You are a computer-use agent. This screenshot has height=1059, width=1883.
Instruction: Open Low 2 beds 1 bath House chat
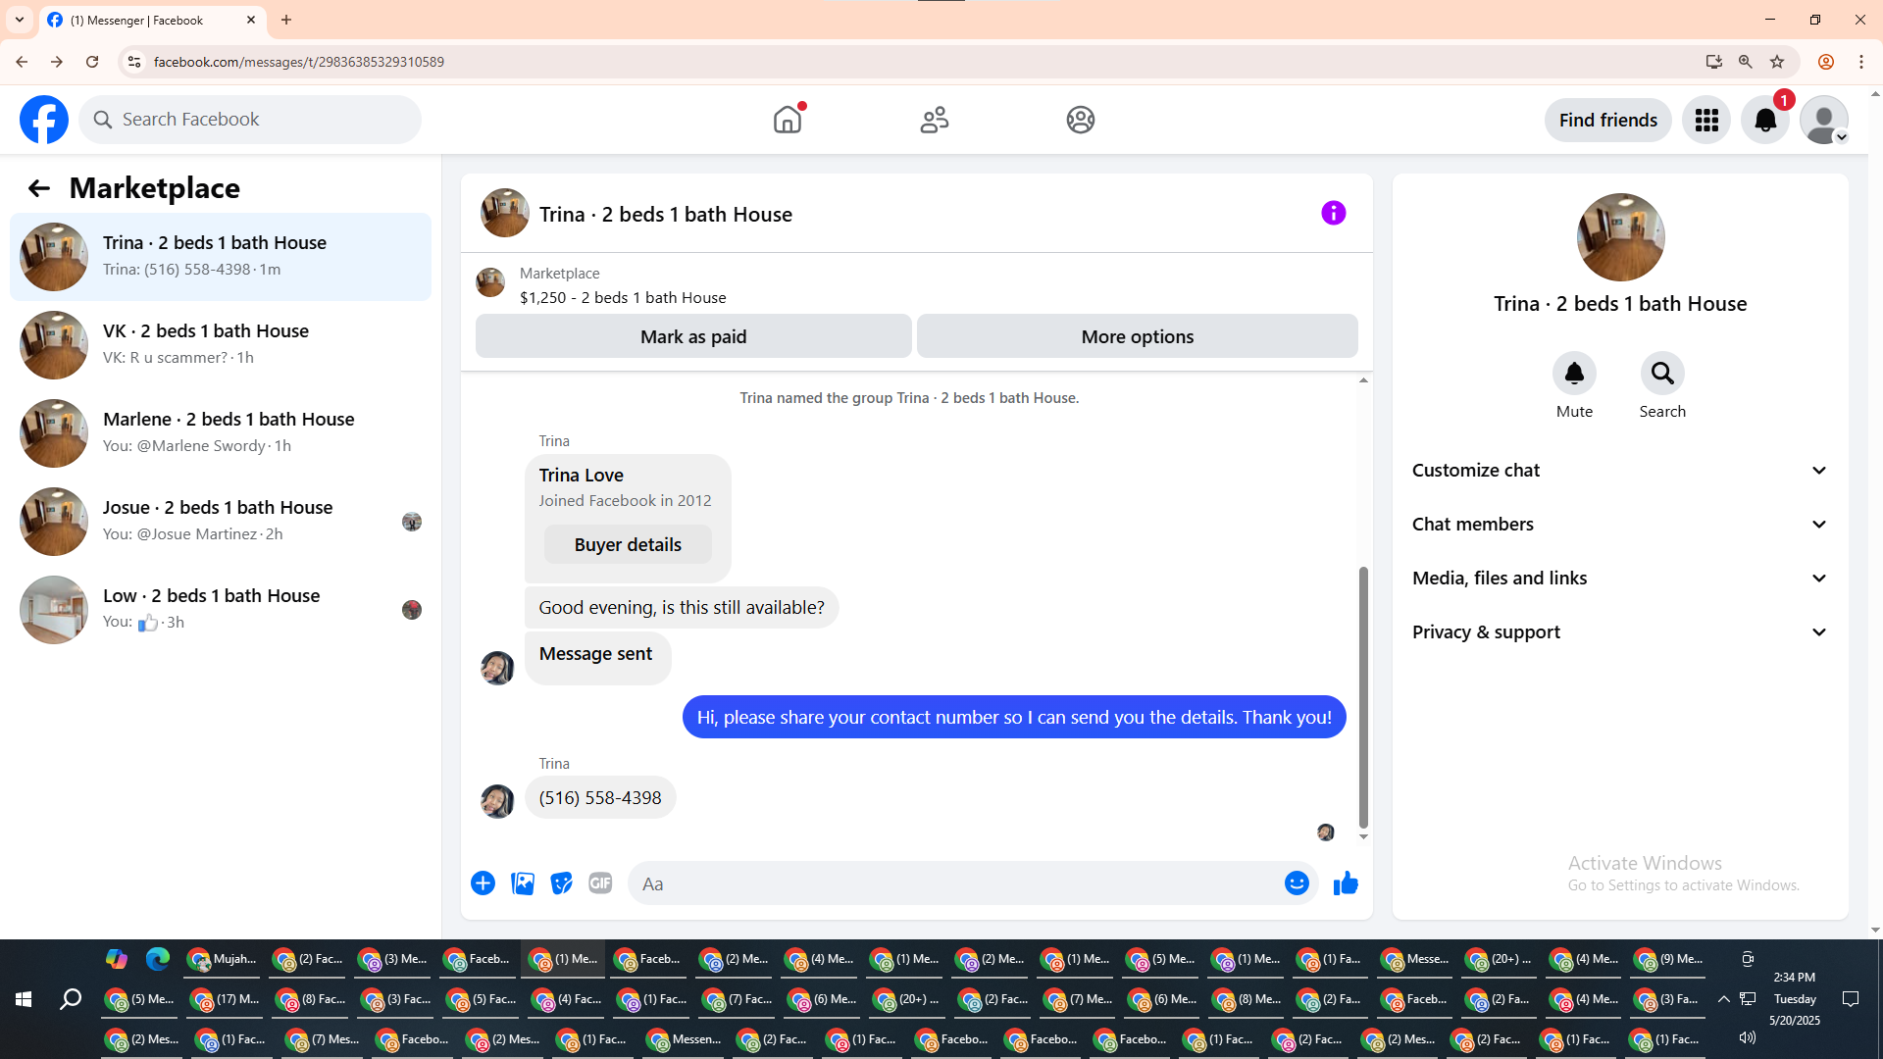point(221,610)
